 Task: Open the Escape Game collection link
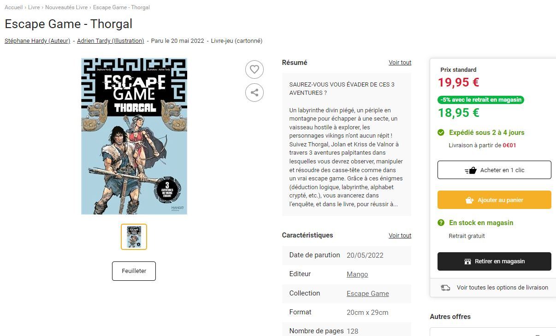(x=368, y=294)
